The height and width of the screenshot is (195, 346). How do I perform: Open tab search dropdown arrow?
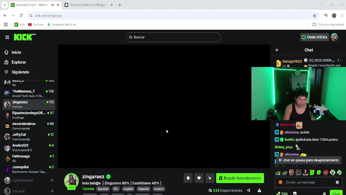point(5,5)
